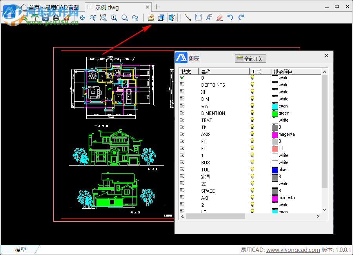353x255 pixels.
Task: Click the redo icon
Action: (241, 17)
